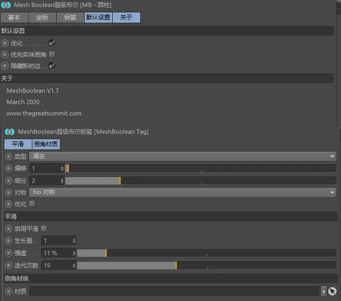
Task: Click the Mesh Boolean object icon in header
Action: [6, 5]
